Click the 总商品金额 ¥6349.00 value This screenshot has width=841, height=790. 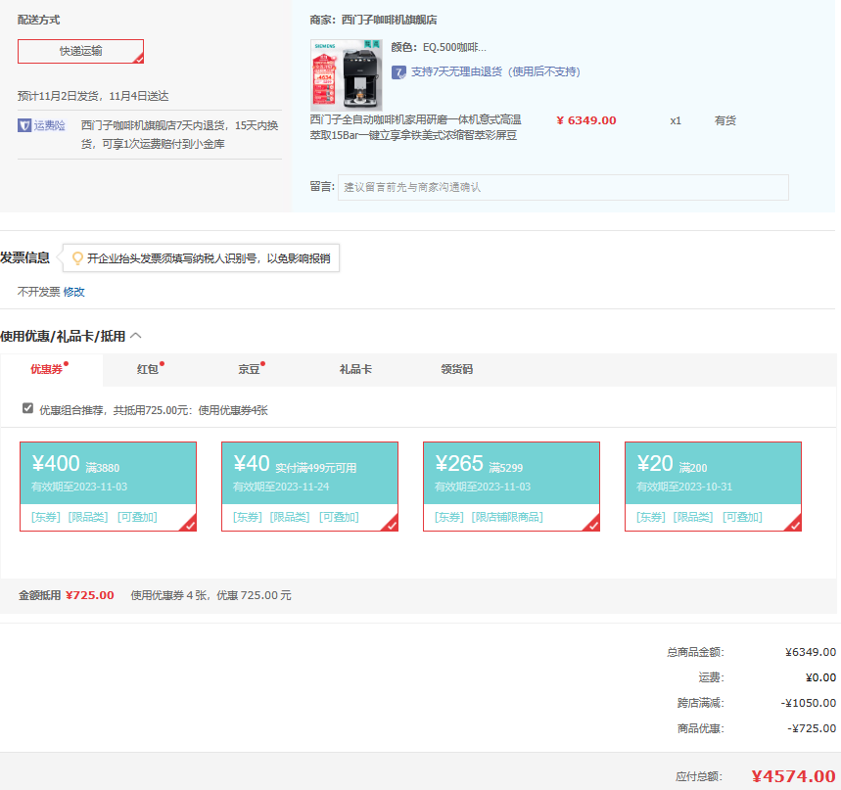click(x=811, y=652)
